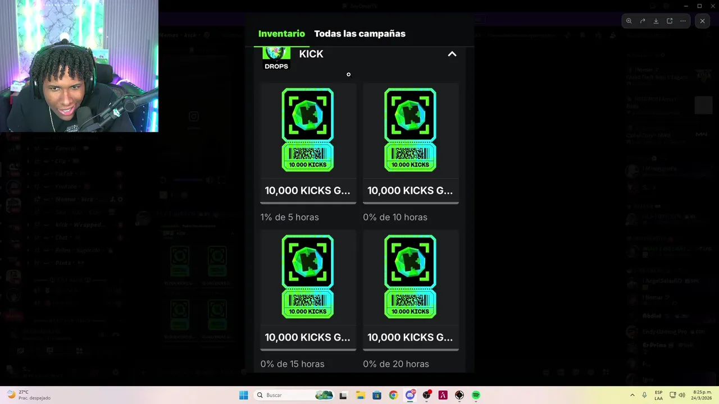Close the image viewer with the X button
The image size is (719, 404).
702,21
